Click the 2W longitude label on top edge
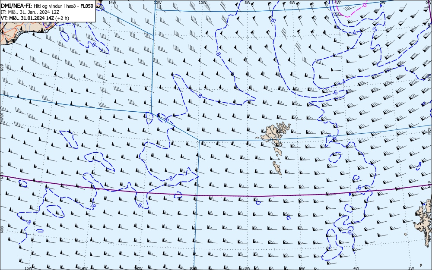 click(x=382, y=3)
